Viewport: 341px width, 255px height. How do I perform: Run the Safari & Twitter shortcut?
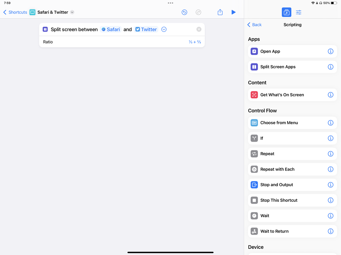pos(234,12)
